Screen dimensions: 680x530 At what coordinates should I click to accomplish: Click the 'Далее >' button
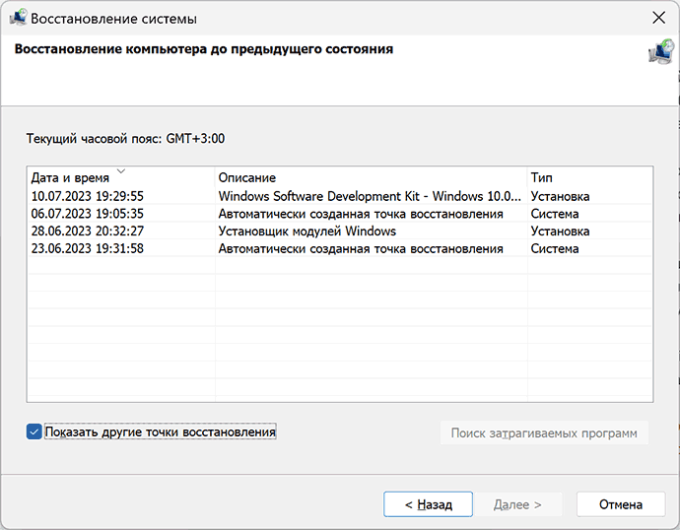click(x=517, y=504)
